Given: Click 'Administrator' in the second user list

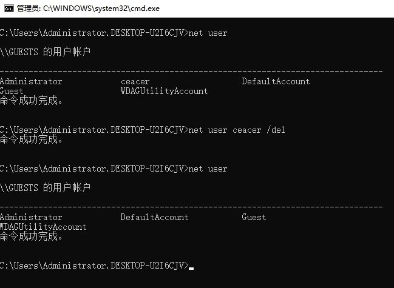Looking at the screenshot, I should click(31, 217).
